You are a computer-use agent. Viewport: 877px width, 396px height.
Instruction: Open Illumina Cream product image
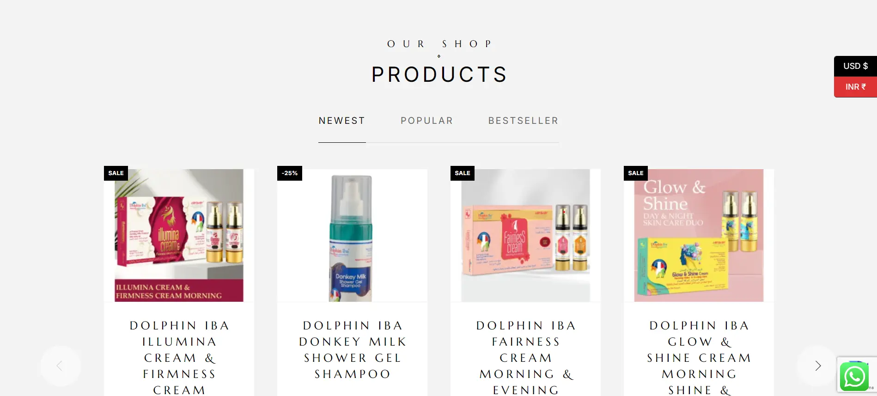tap(179, 235)
